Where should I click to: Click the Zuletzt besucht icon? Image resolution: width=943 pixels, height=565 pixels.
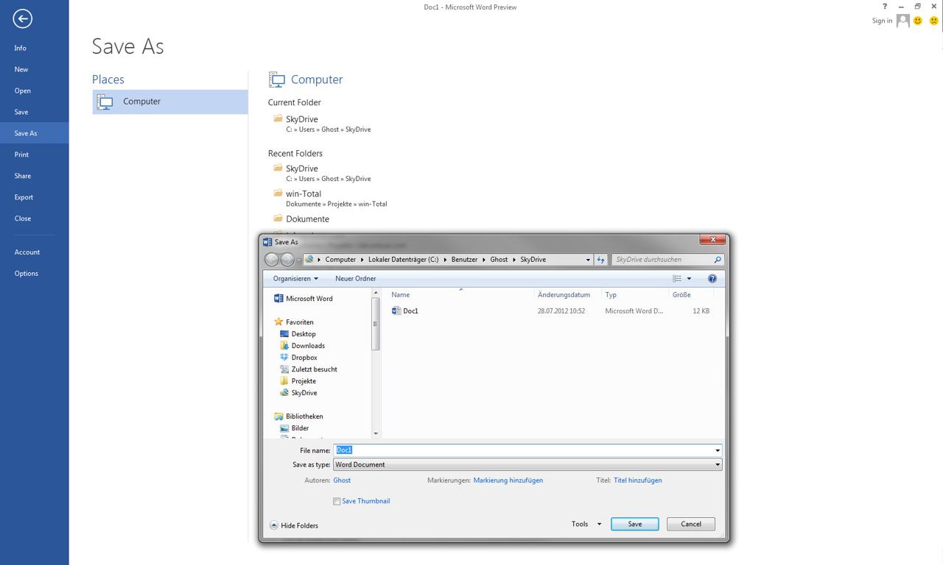pos(284,369)
